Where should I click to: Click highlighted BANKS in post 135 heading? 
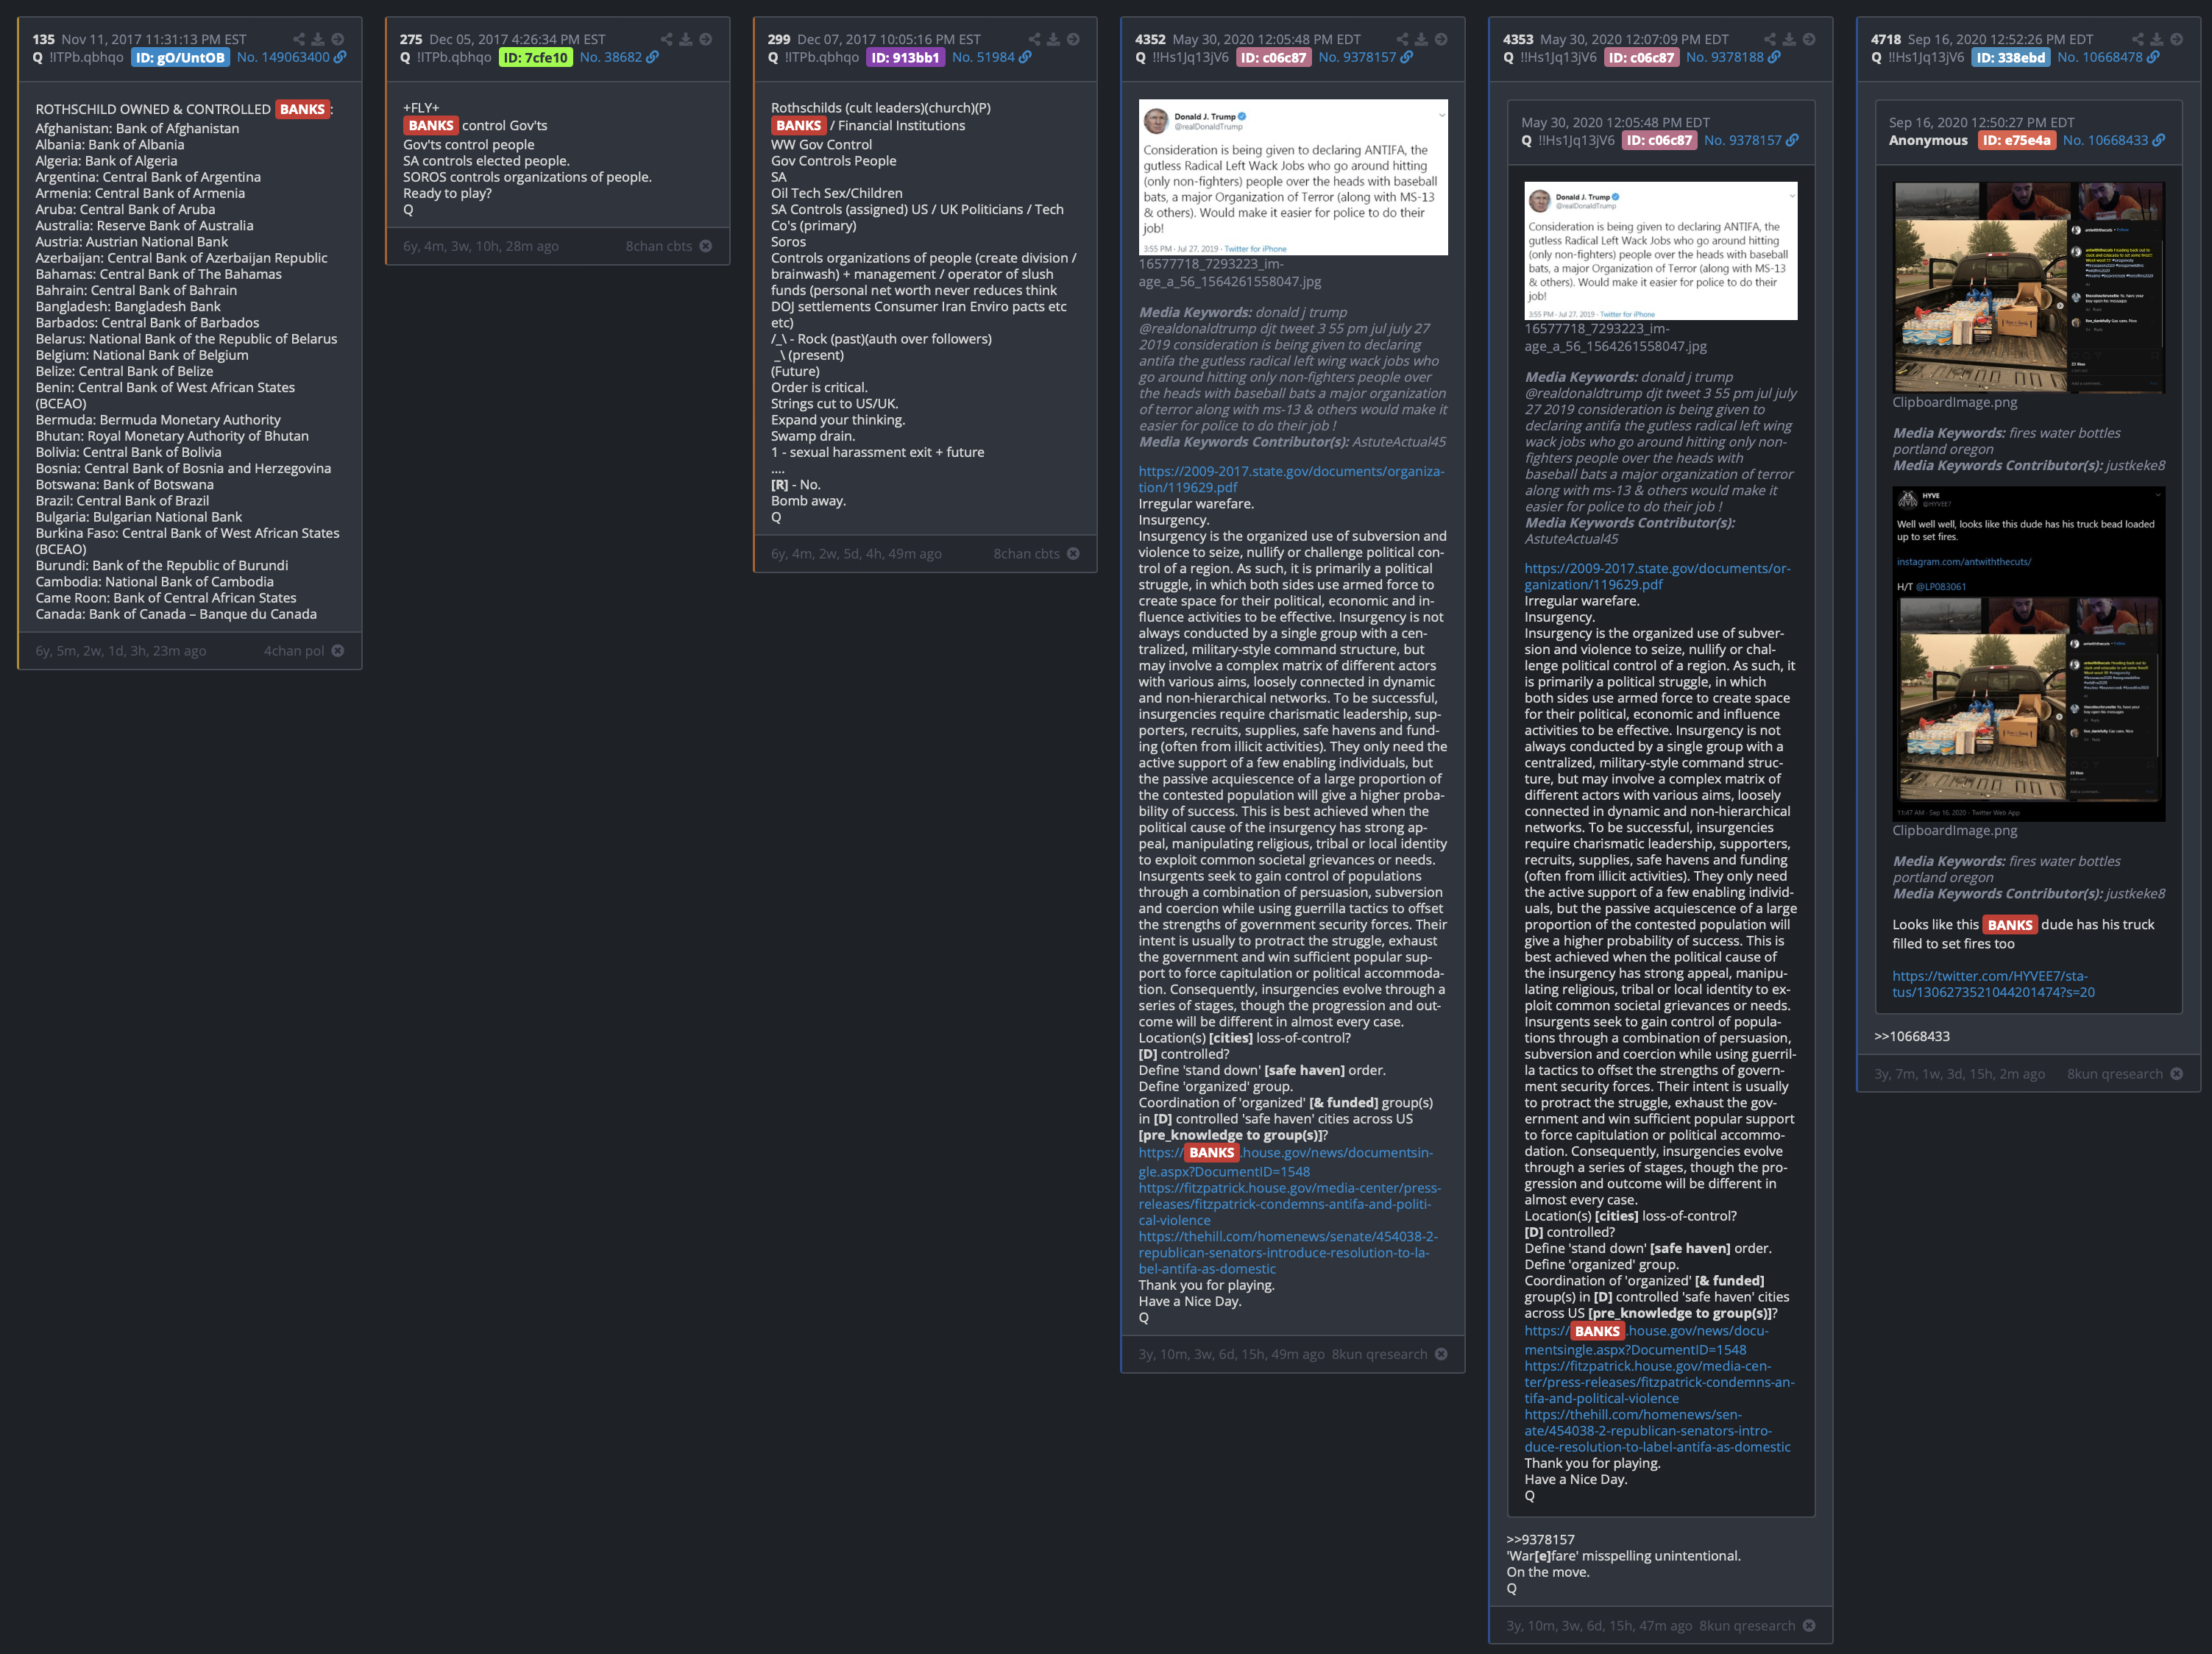302,109
